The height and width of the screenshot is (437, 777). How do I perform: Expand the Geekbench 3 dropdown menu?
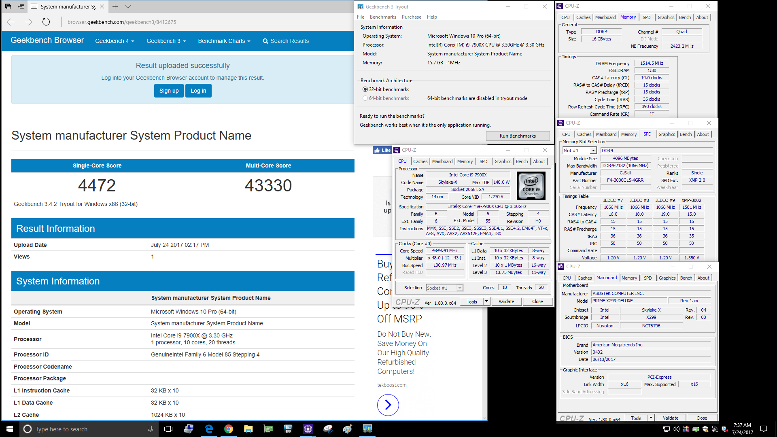pos(166,41)
